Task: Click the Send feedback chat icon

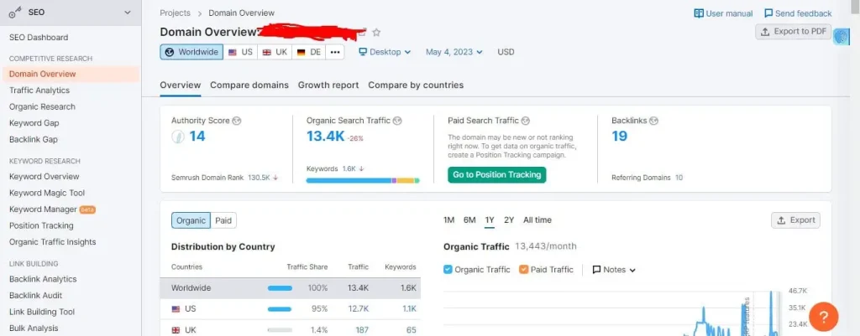Action: point(768,13)
